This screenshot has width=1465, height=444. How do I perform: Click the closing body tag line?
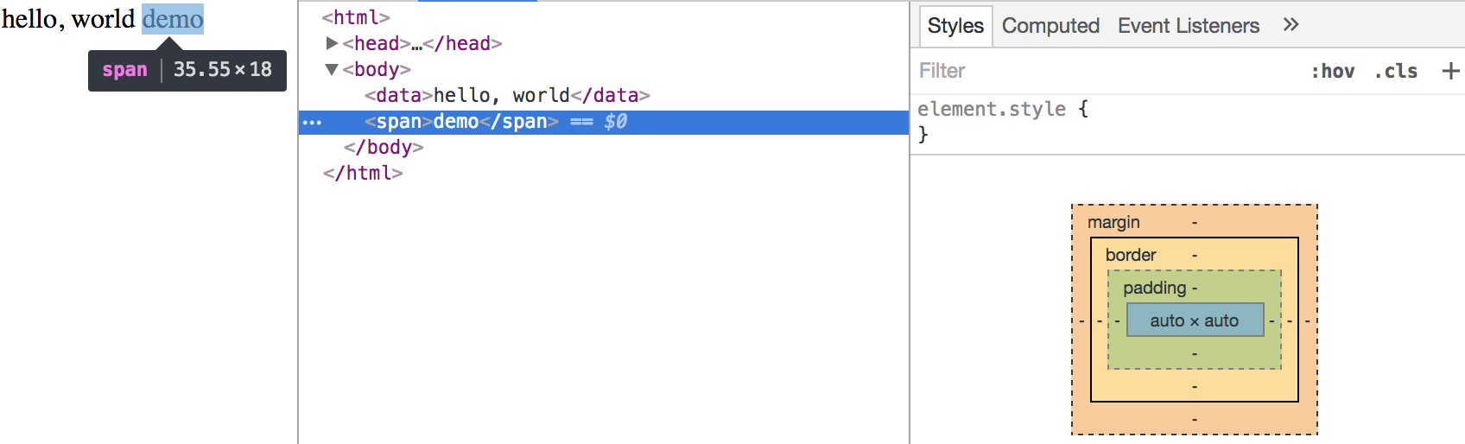tap(384, 148)
